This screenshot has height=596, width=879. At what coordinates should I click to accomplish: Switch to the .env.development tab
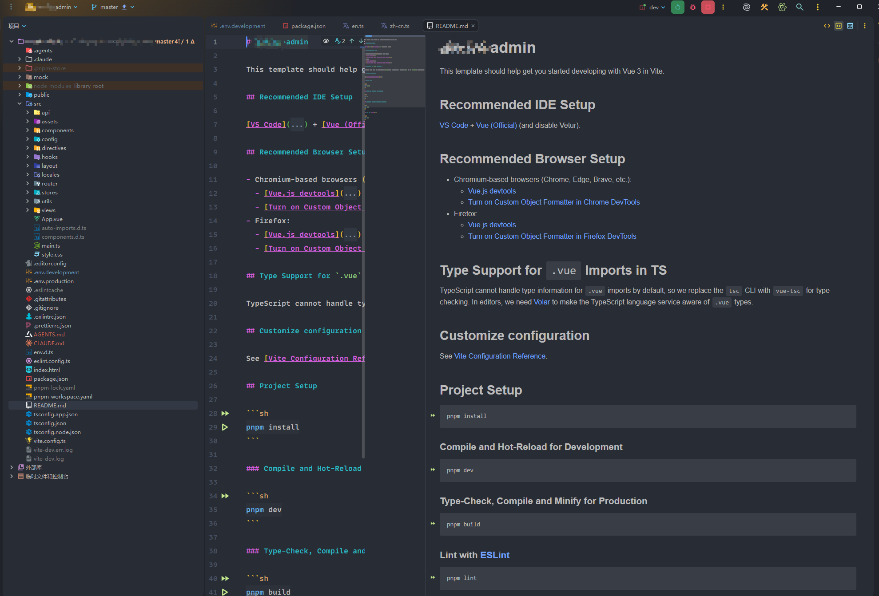[238, 26]
